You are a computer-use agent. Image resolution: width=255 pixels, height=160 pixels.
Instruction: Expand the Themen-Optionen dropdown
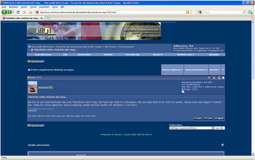[172, 70]
